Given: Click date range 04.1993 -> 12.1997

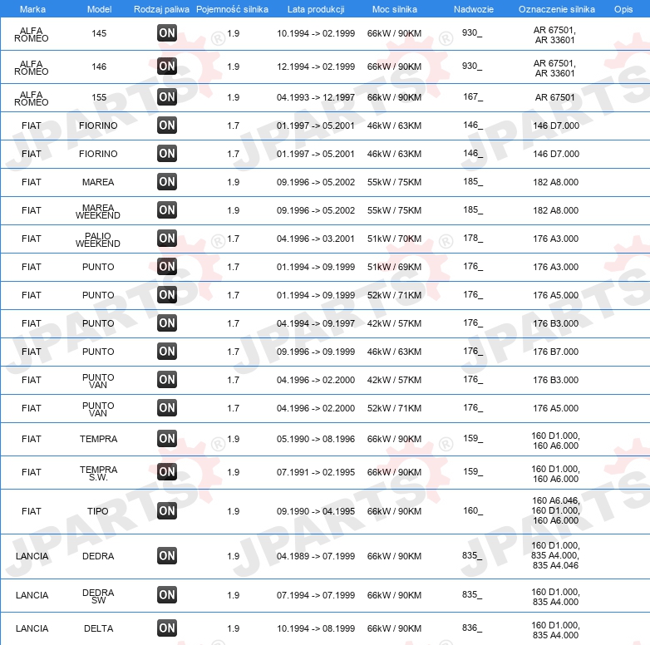Looking at the screenshot, I should tap(316, 97).
